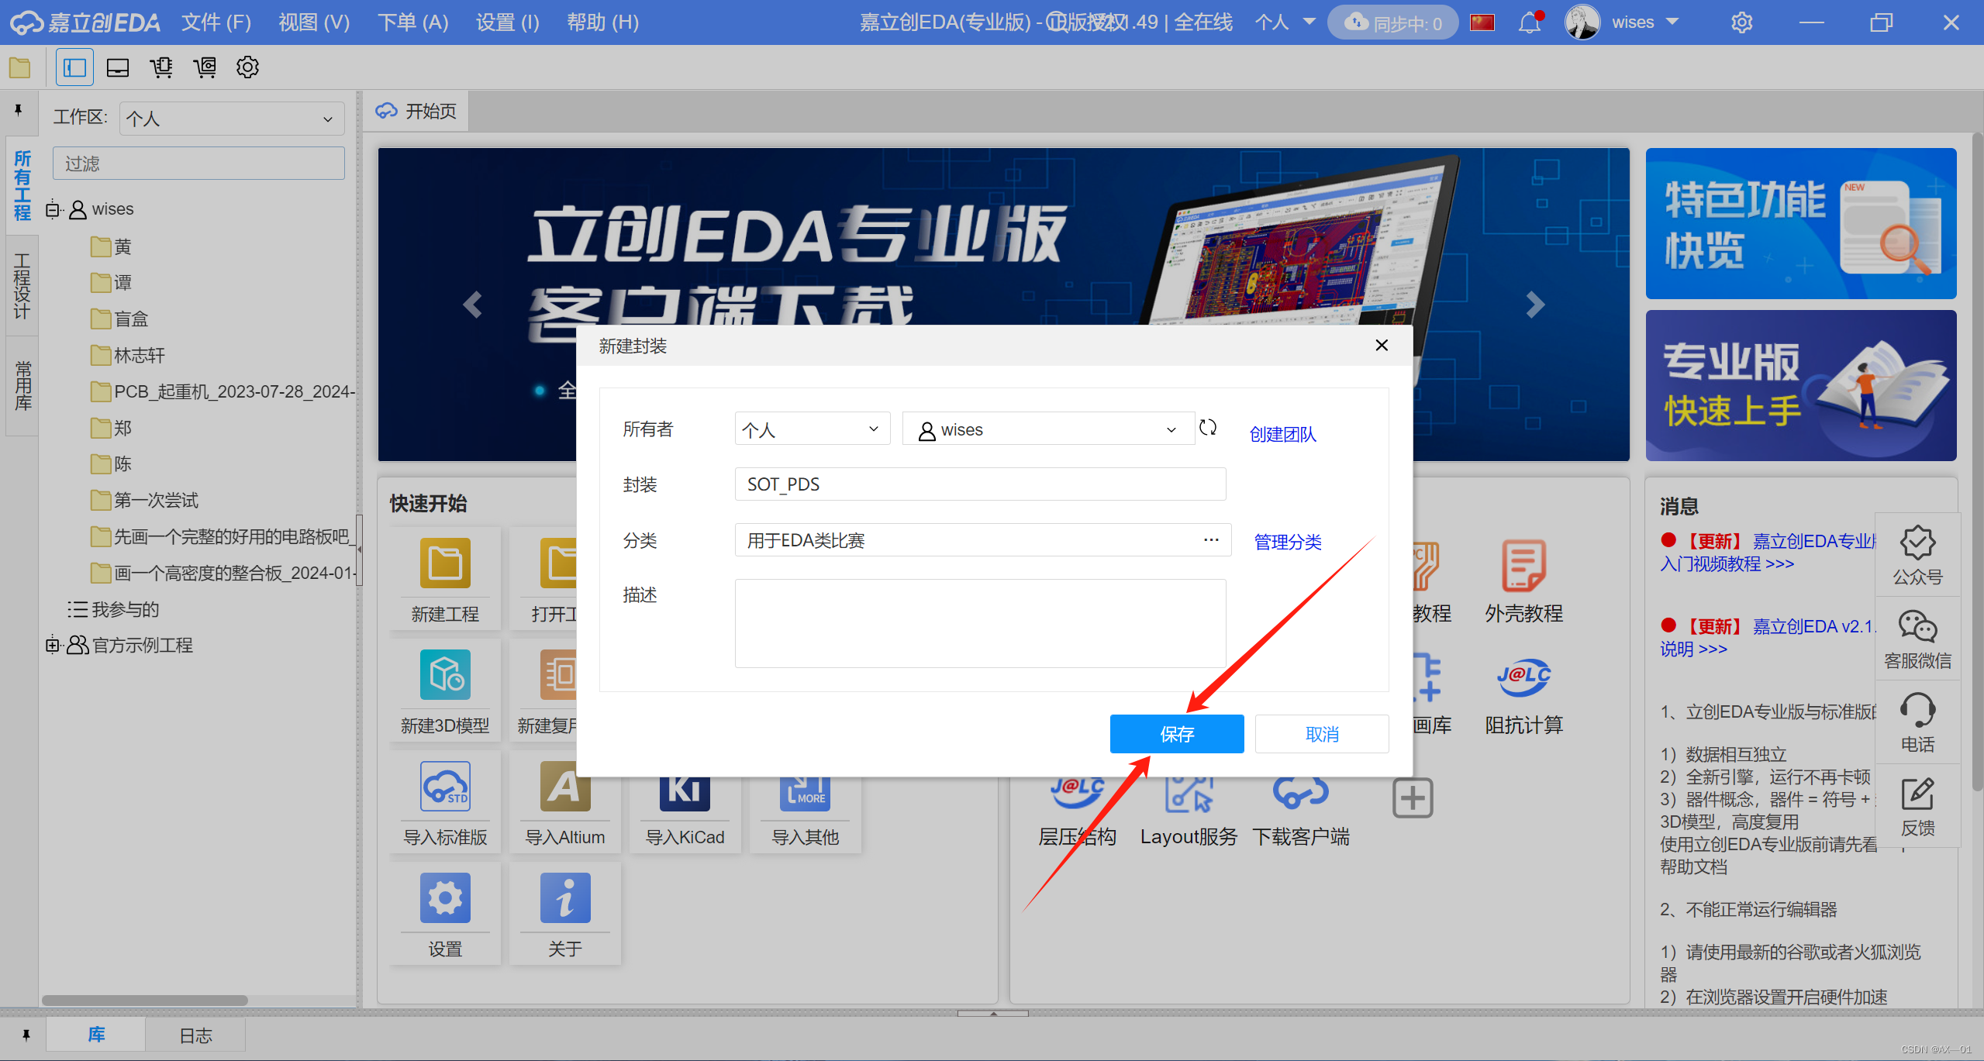Open the 文件 (F) menu

(216, 22)
